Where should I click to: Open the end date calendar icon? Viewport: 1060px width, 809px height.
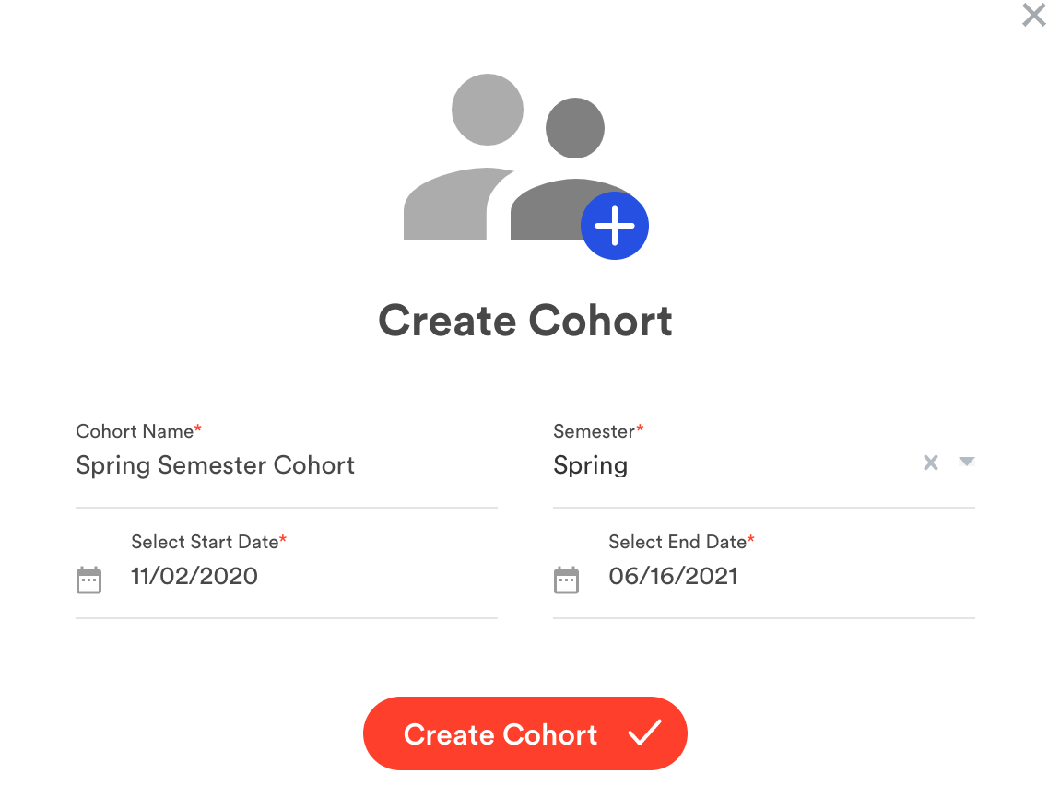click(566, 580)
